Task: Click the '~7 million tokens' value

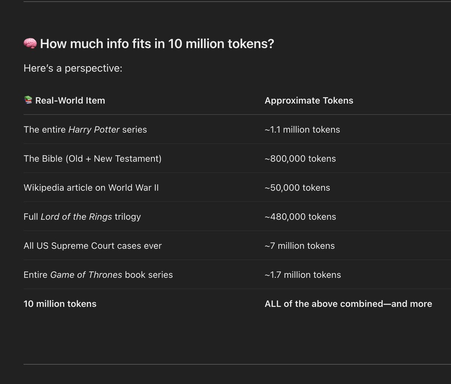Action: 300,245
